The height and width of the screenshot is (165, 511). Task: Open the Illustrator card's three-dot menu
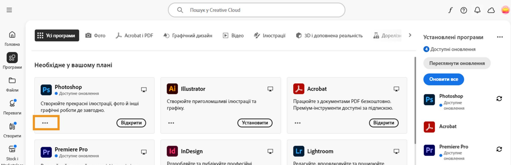click(x=171, y=123)
